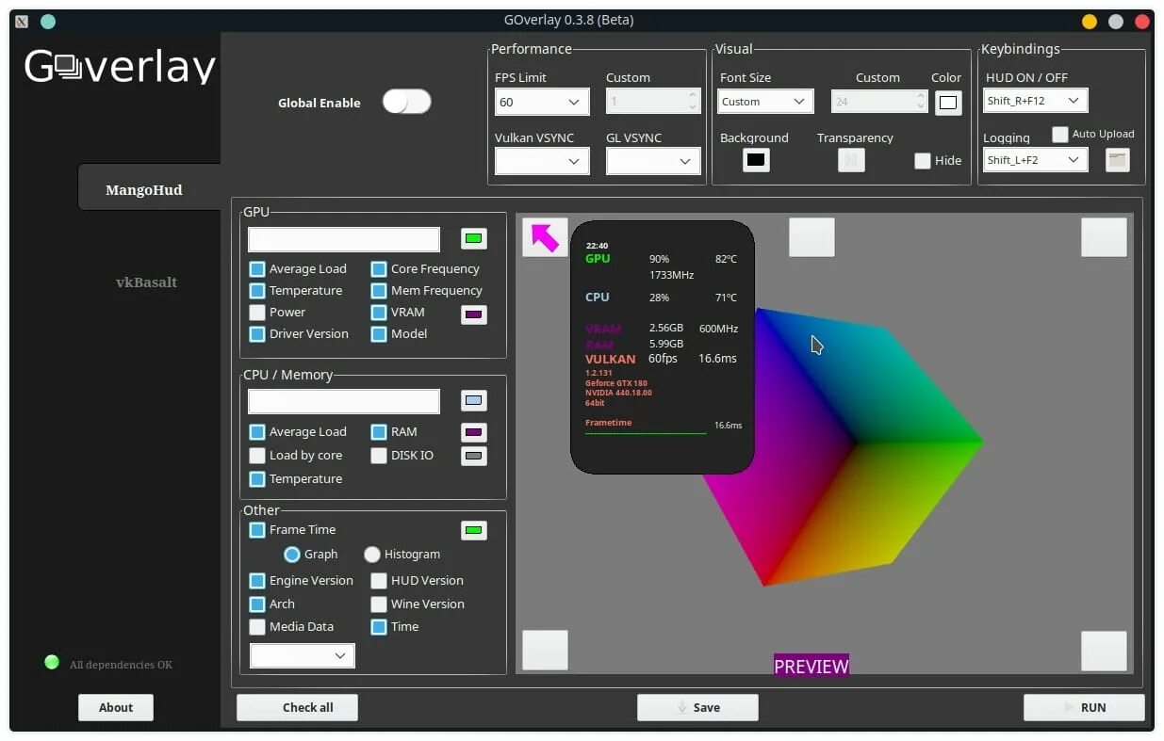
Task: Toggle Core Frequency checkbox
Action: [x=379, y=268]
